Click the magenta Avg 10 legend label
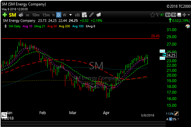The image size is (191, 127). click(28, 26)
